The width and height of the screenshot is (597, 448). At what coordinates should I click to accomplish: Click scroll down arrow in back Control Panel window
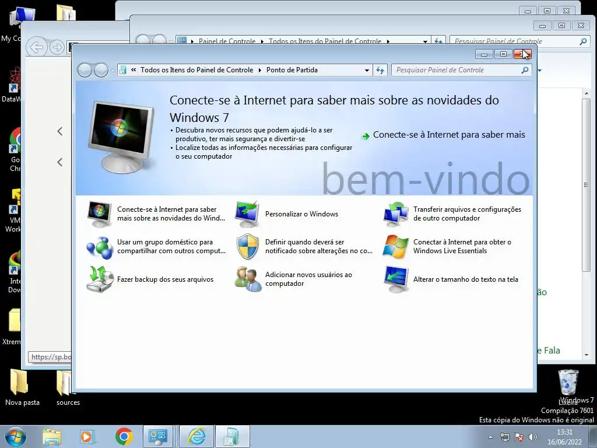587,355
